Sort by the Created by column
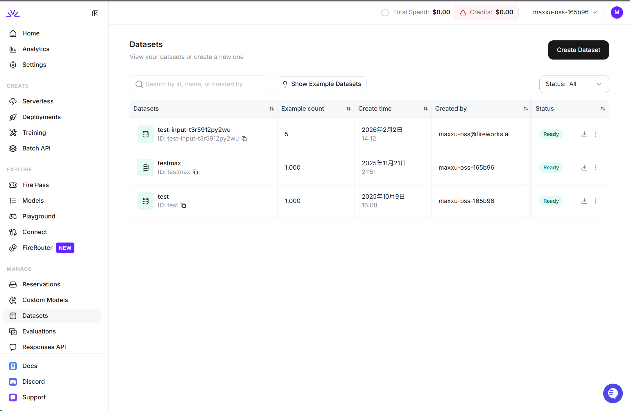Screen dimensions: 630x411 click(526, 109)
